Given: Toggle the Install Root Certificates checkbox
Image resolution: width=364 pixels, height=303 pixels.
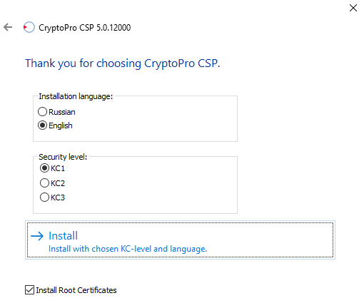Looking at the screenshot, I should [29, 290].
